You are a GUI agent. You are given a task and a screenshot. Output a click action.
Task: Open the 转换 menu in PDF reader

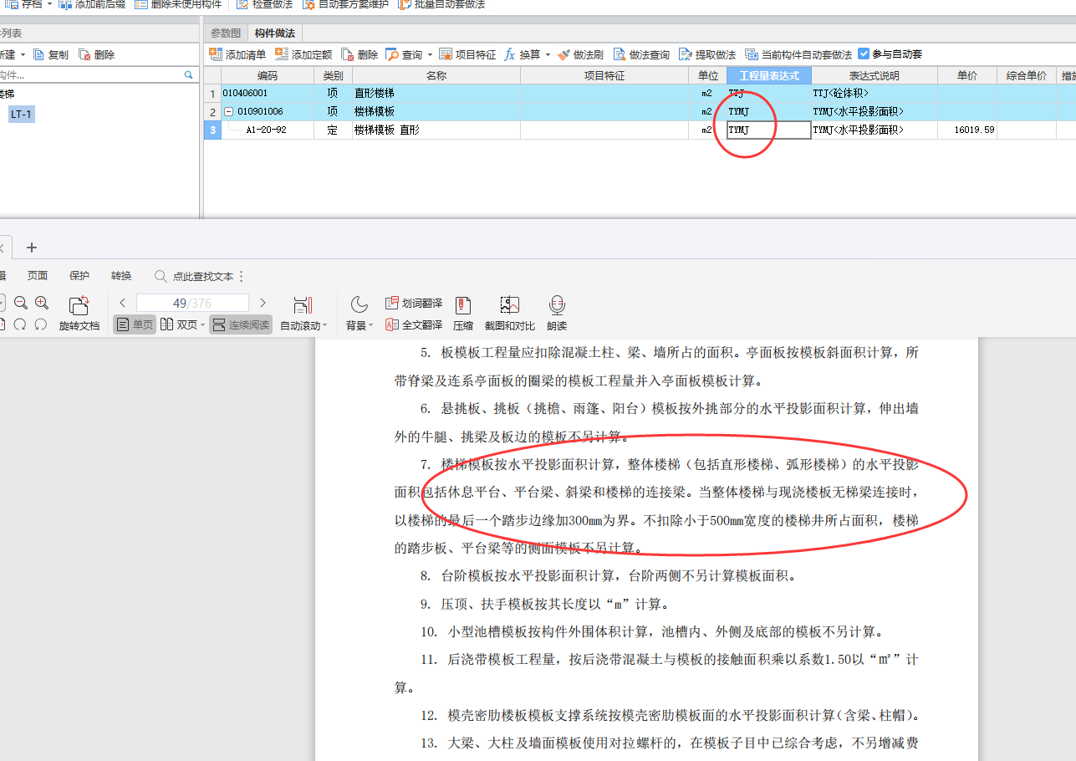tap(121, 276)
